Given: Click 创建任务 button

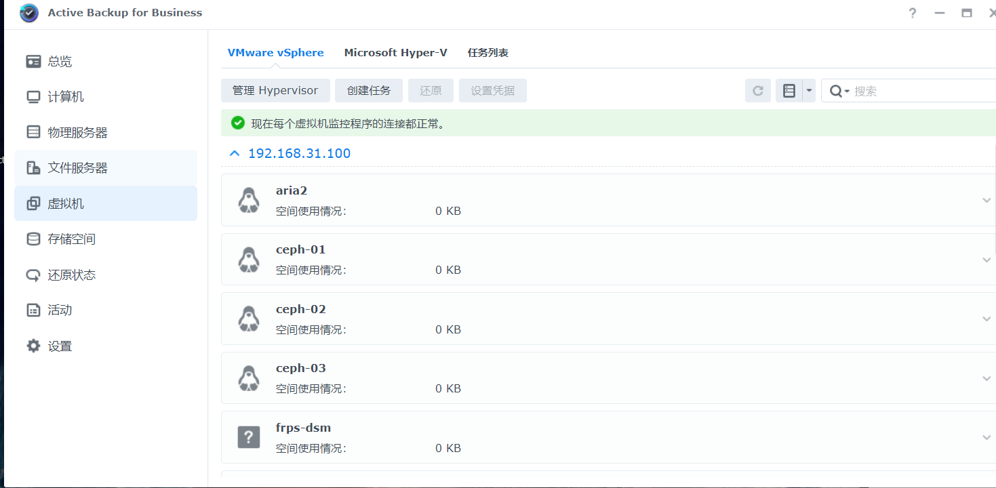Looking at the screenshot, I should pos(369,91).
